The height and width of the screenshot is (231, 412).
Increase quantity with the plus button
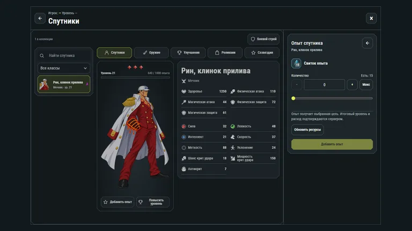coord(352,84)
